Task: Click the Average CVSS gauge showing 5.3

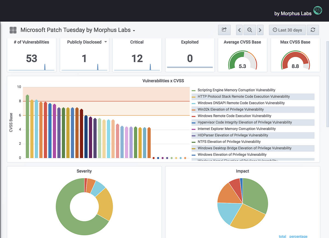Action: (242, 60)
